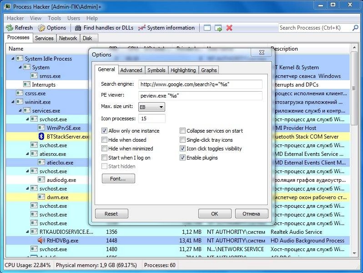
Task: Enable Hide when minimized checkbox
Action: click(105, 149)
